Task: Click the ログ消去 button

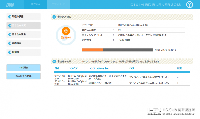Action: coord(23,68)
